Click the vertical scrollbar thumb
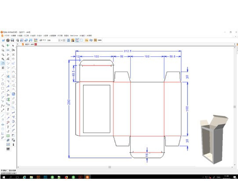238x181 pixels. point(234,107)
